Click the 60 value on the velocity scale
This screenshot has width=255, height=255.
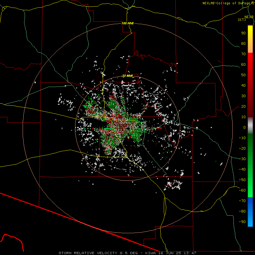pos(243,64)
